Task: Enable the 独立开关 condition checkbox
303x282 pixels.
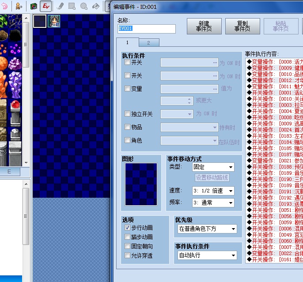Action: pyautogui.click(x=127, y=113)
